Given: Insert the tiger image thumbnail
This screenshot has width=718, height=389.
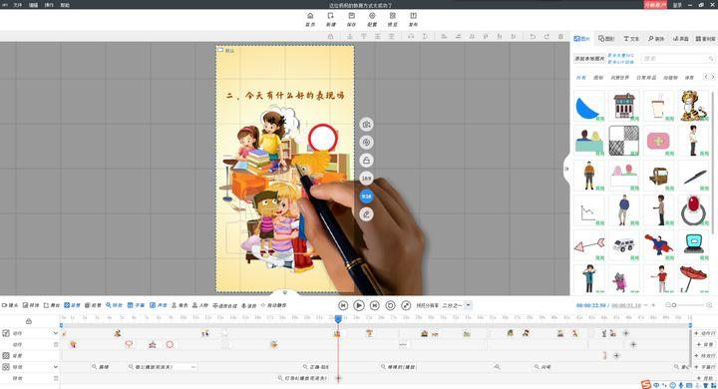Looking at the screenshot, I should 693,106.
